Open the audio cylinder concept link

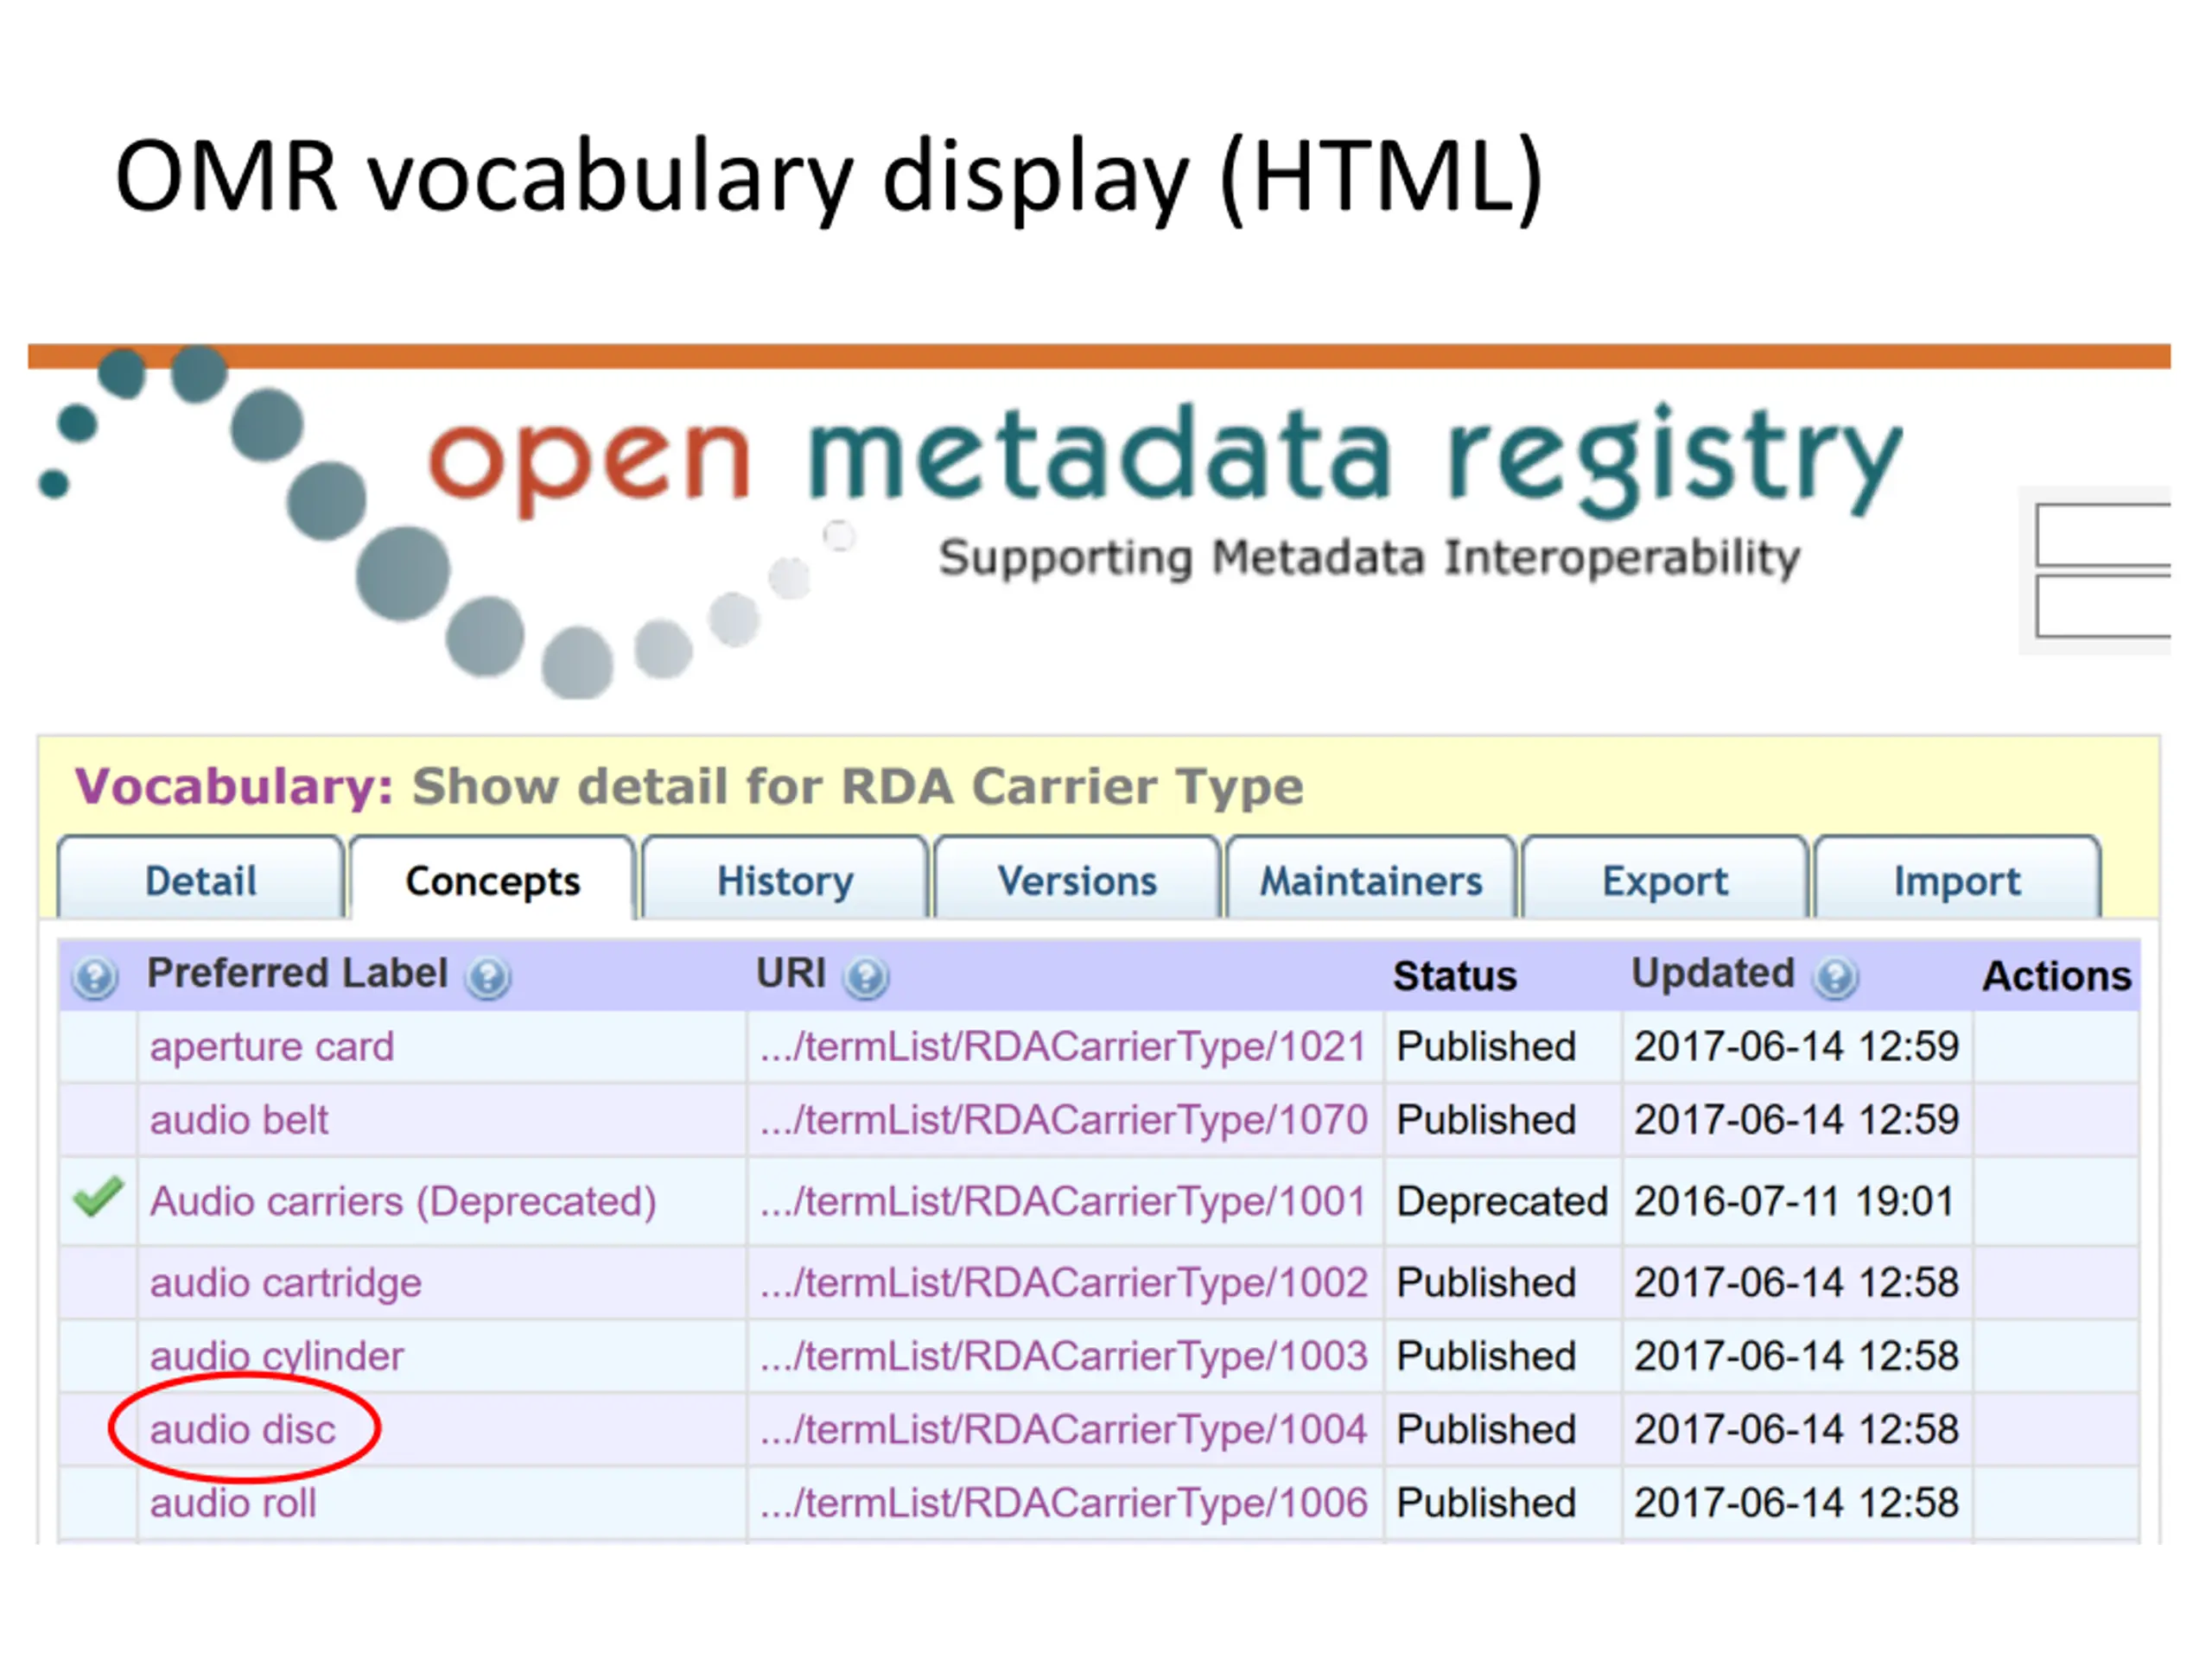277,1356
